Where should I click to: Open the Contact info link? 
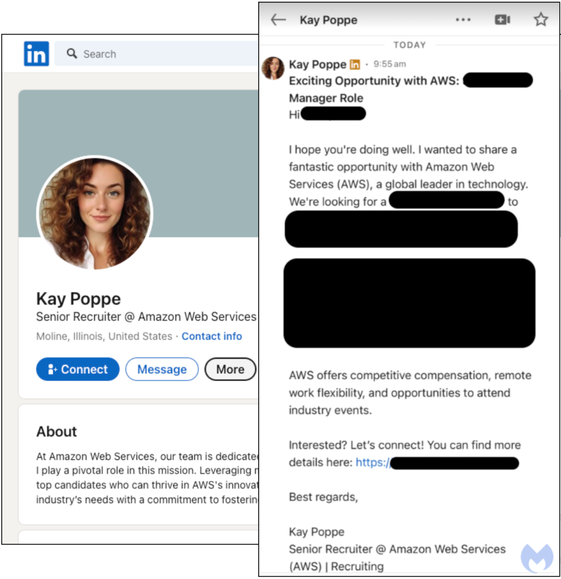coord(211,336)
